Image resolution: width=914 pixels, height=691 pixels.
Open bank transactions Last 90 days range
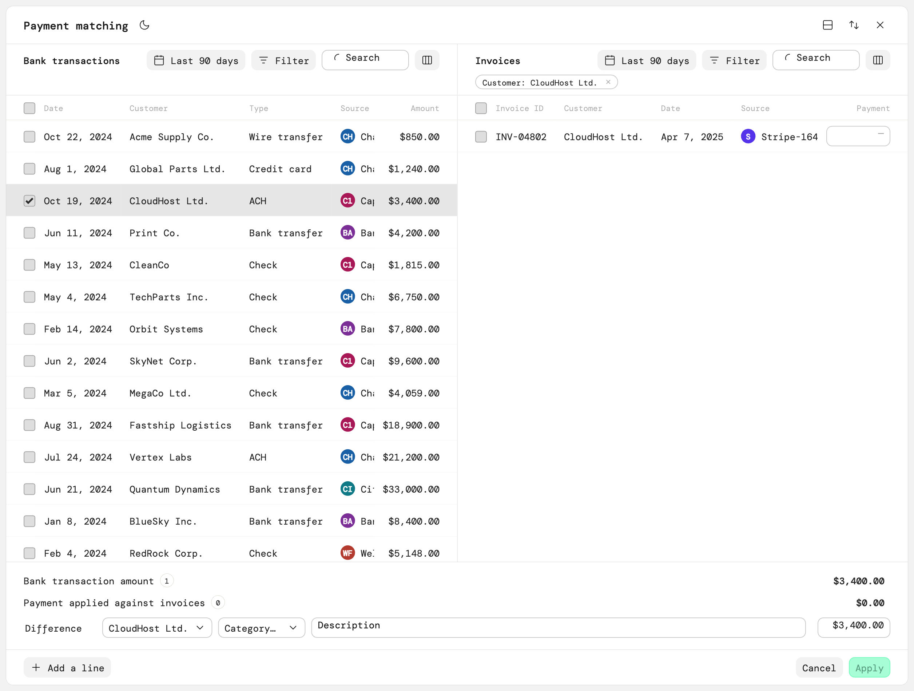click(196, 60)
